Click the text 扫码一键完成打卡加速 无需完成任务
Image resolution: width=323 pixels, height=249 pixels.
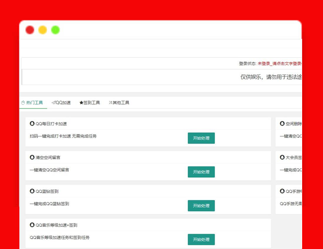pos(63,136)
